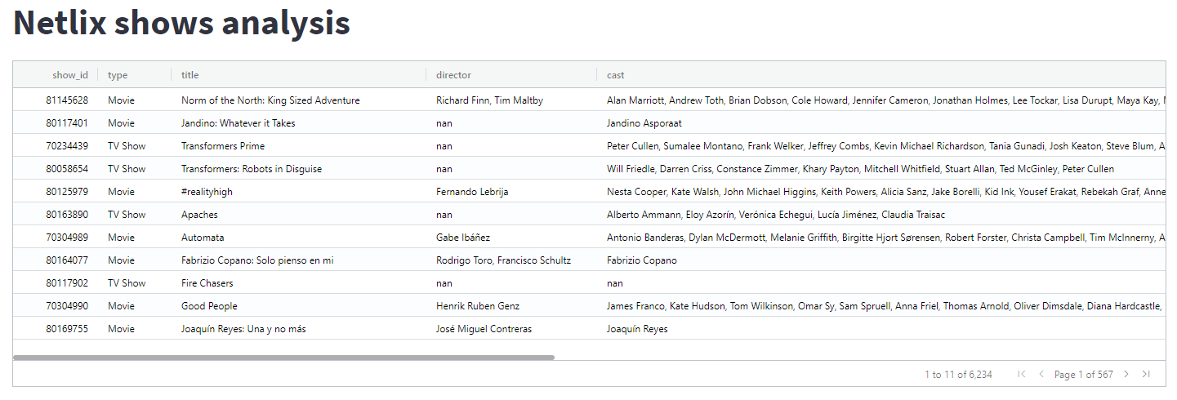The image size is (1177, 400).
Task: Select show_id cell 70234439
Action: (x=67, y=146)
